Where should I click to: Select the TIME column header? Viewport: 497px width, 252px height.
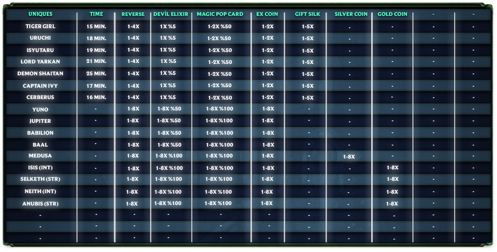(96, 14)
